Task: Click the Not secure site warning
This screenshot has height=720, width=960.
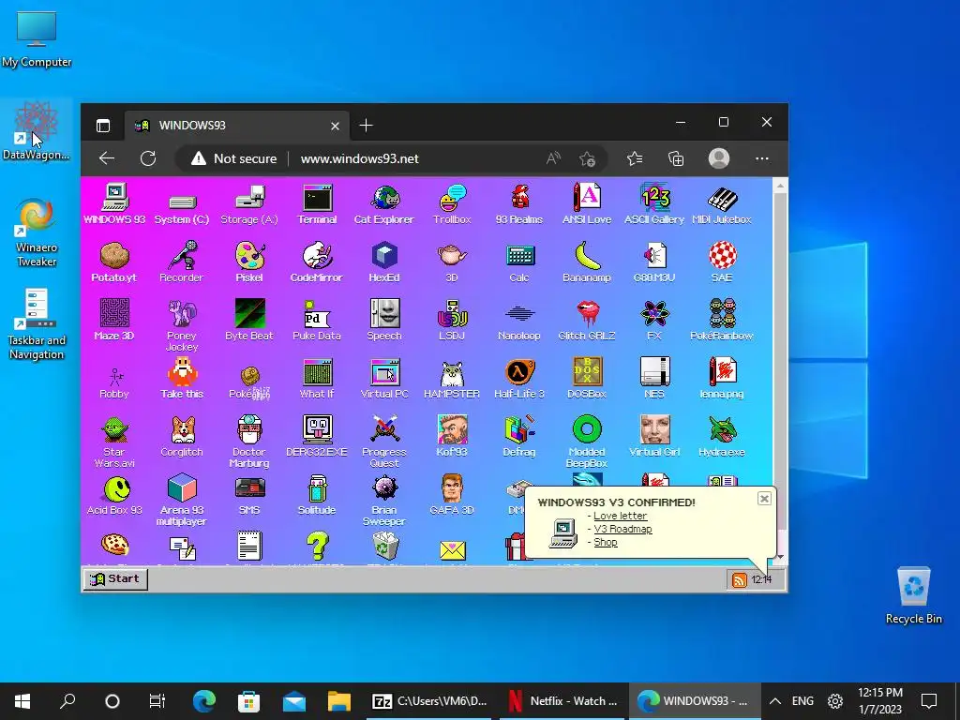Action: tap(233, 158)
